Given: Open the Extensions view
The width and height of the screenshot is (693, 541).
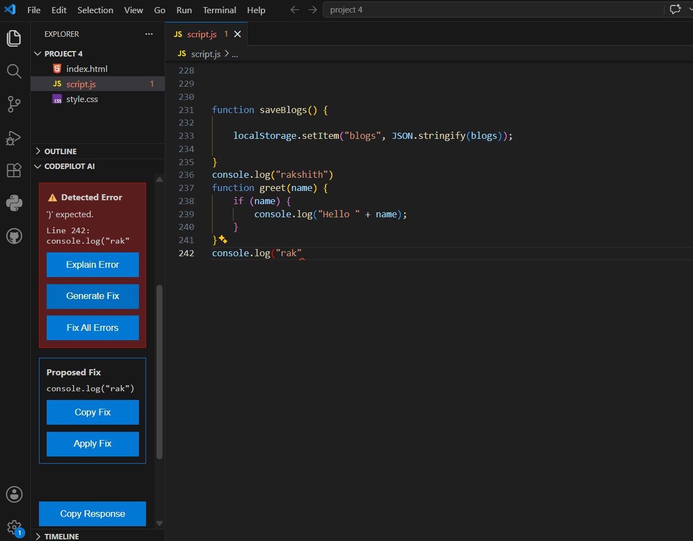Looking at the screenshot, I should [14, 170].
